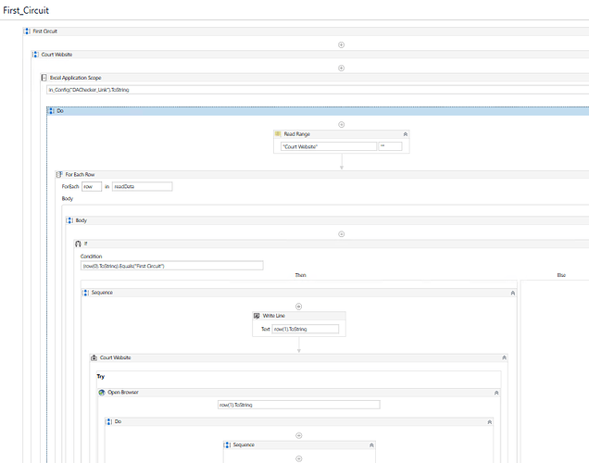The image size is (589, 463).
Task: Click the 'Else' branch label
Action: click(561, 275)
